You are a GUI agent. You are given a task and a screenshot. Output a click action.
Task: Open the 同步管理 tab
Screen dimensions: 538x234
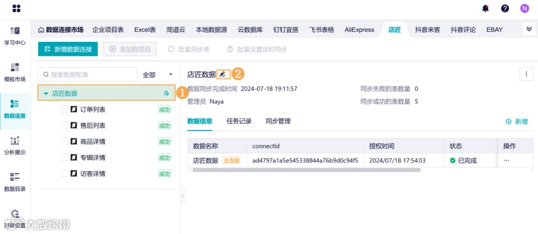click(x=278, y=121)
